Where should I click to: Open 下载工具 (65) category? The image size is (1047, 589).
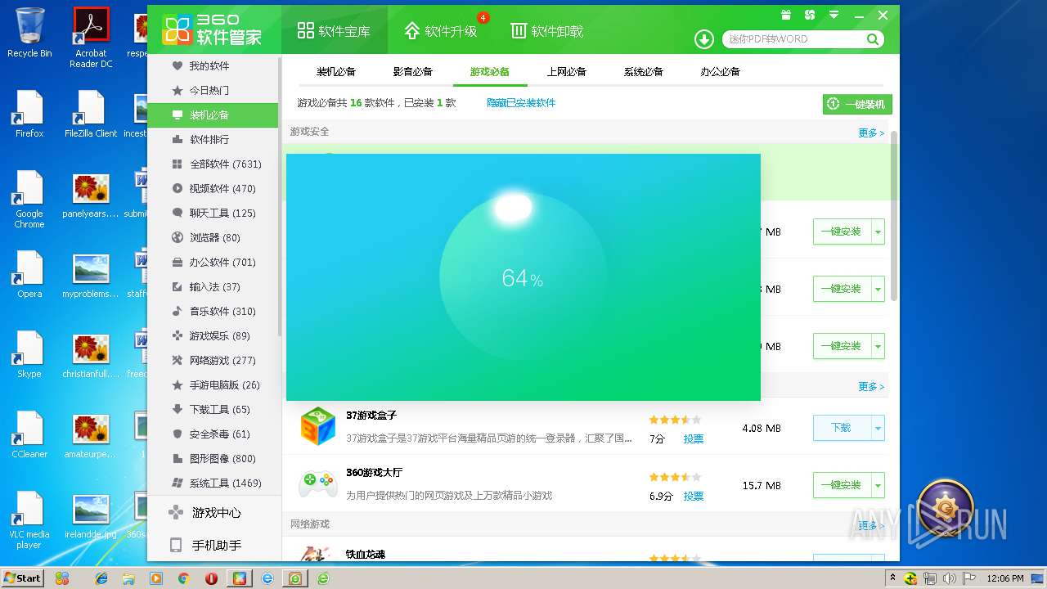[213, 409]
